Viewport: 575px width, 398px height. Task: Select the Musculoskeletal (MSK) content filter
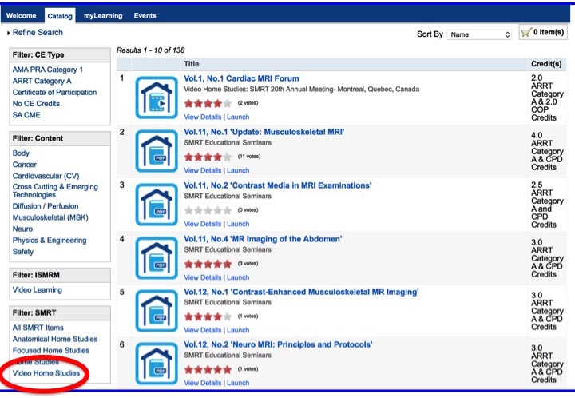click(50, 217)
